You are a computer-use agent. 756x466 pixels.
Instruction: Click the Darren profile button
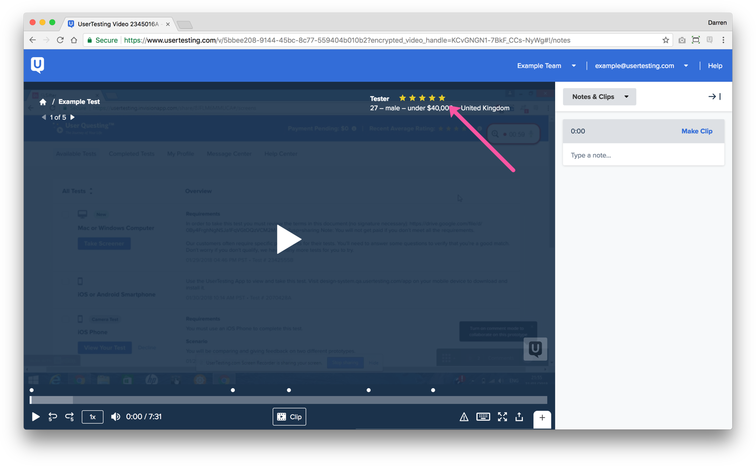(717, 23)
